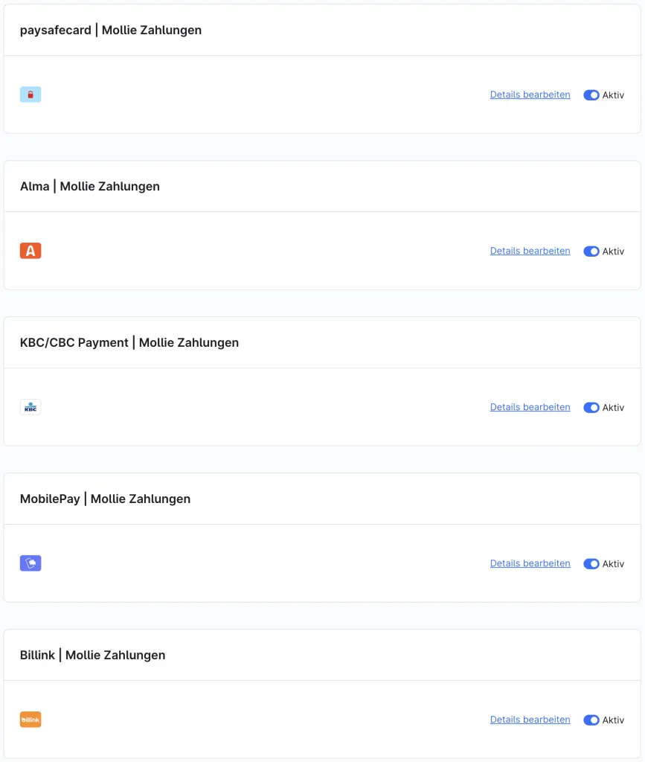This screenshot has height=762, width=645.
Task: Select the Alma | Mollie Zahlungen heading
Action: click(x=90, y=186)
